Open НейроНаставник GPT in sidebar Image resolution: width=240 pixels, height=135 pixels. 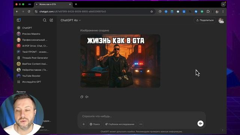(x=35, y=70)
